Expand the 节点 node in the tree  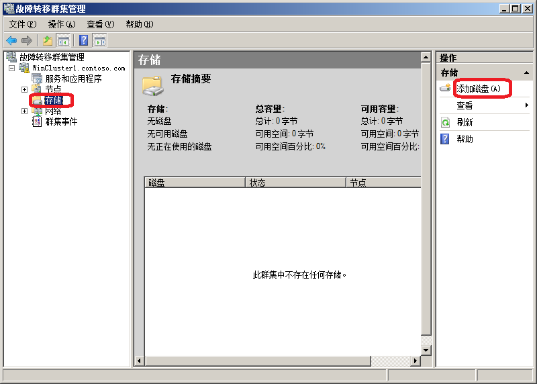[25, 89]
